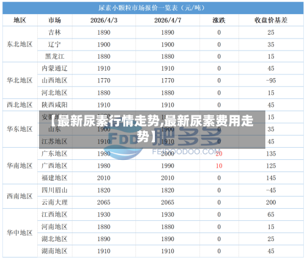Click the 华北地区 region cell

pyautogui.click(x=20, y=81)
